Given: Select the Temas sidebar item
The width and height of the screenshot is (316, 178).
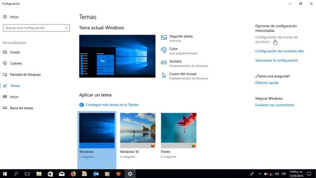Looking at the screenshot, I should pos(15,86).
